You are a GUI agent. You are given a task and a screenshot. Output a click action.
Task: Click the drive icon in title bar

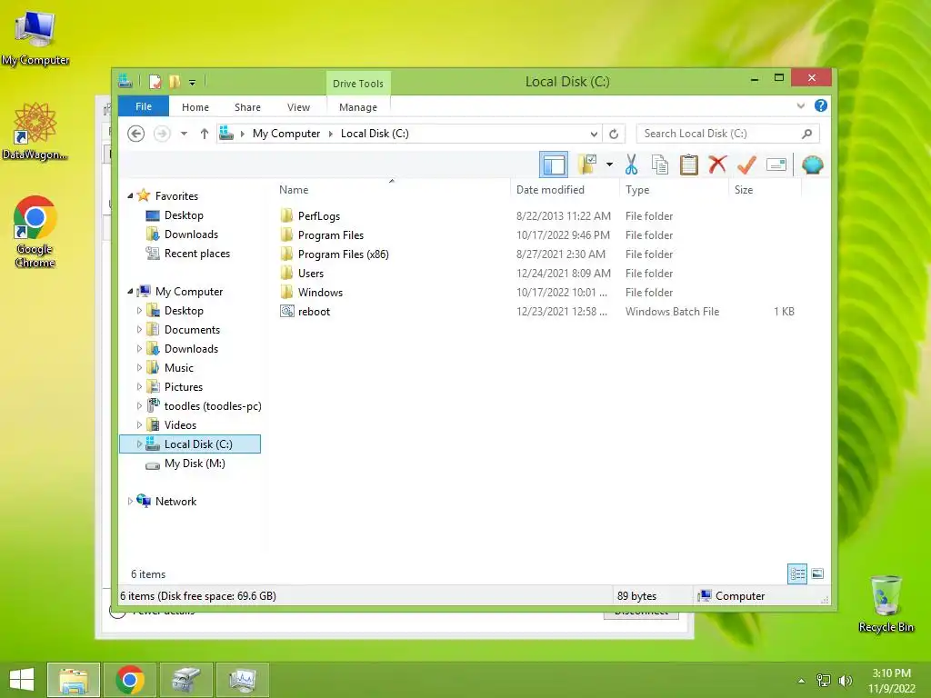pyautogui.click(x=125, y=81)
